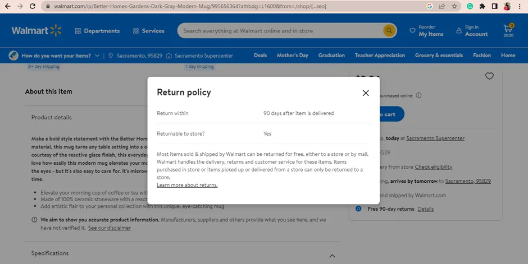
Task: Click the blue free returns icon
Action: [x=358, y=209]
